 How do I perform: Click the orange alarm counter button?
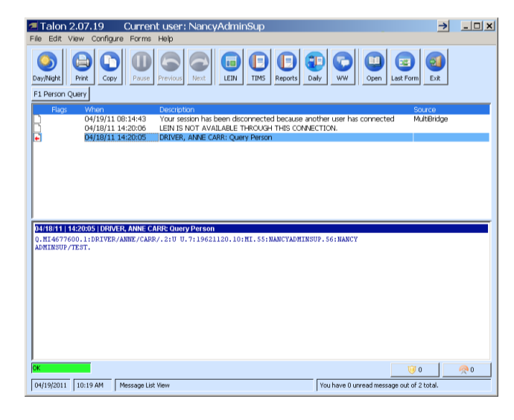[466, 370]
